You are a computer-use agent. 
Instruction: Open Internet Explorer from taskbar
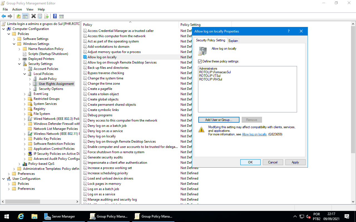point(21,216)
